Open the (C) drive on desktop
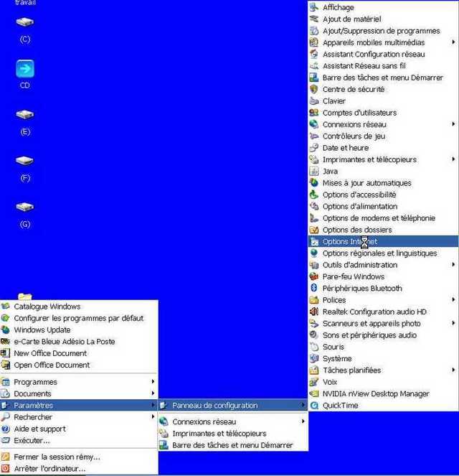Screen dimensions: 459x476 click(x=25, y=23)
